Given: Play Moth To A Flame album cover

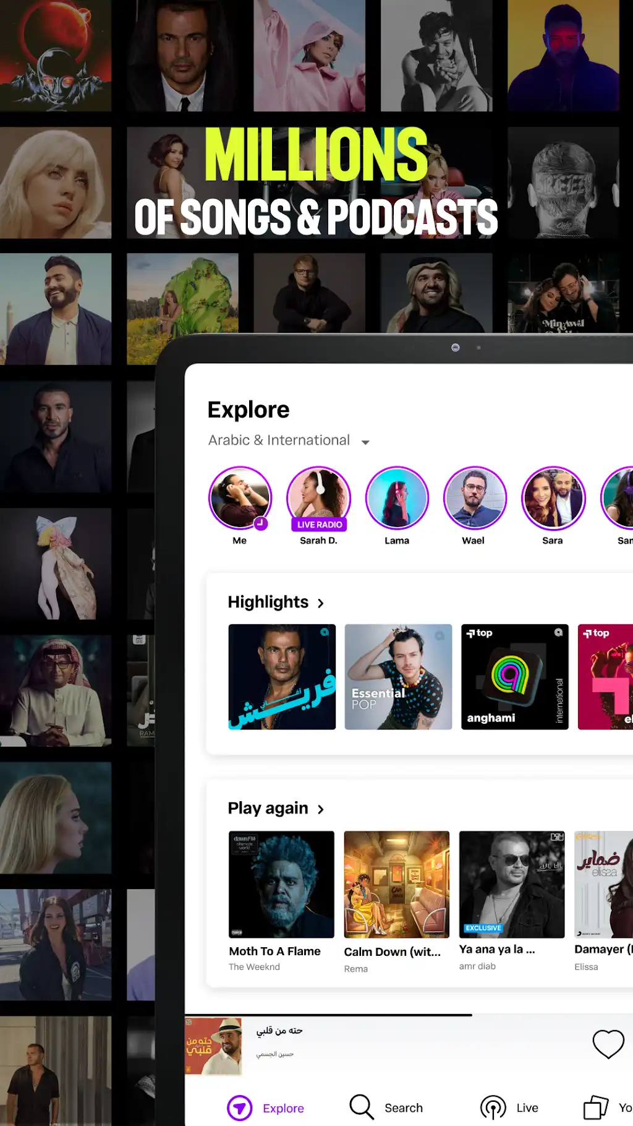Looking at the screenshot, I should pos(281,884).
